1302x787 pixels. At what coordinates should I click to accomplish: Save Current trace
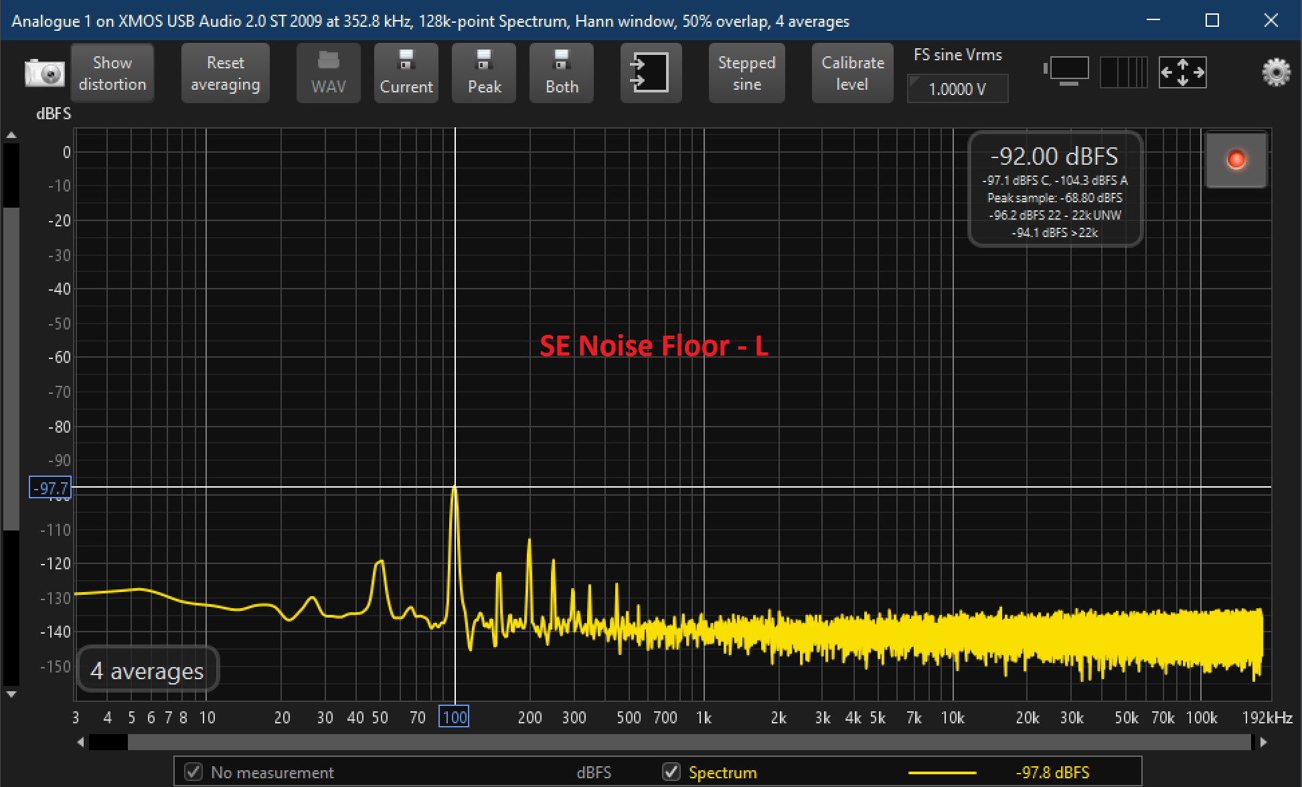pyautogui.click(x=406, y=73)
